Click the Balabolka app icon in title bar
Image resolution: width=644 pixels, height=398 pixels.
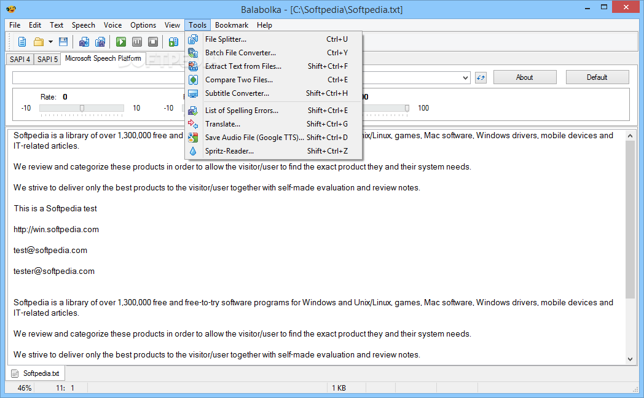click(11, 9)
